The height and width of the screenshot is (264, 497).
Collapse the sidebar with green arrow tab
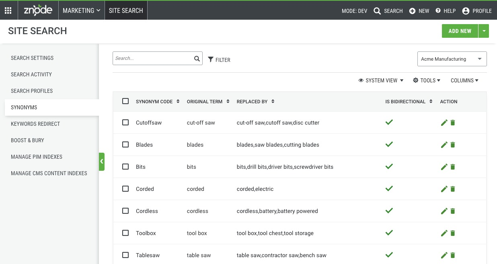click(x=102, y=162)
